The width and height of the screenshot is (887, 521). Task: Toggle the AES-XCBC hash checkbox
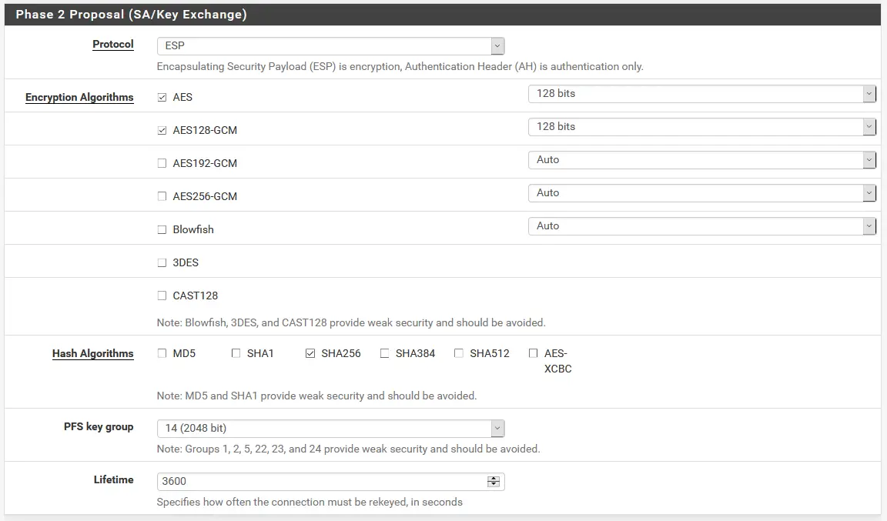(533, 354)
